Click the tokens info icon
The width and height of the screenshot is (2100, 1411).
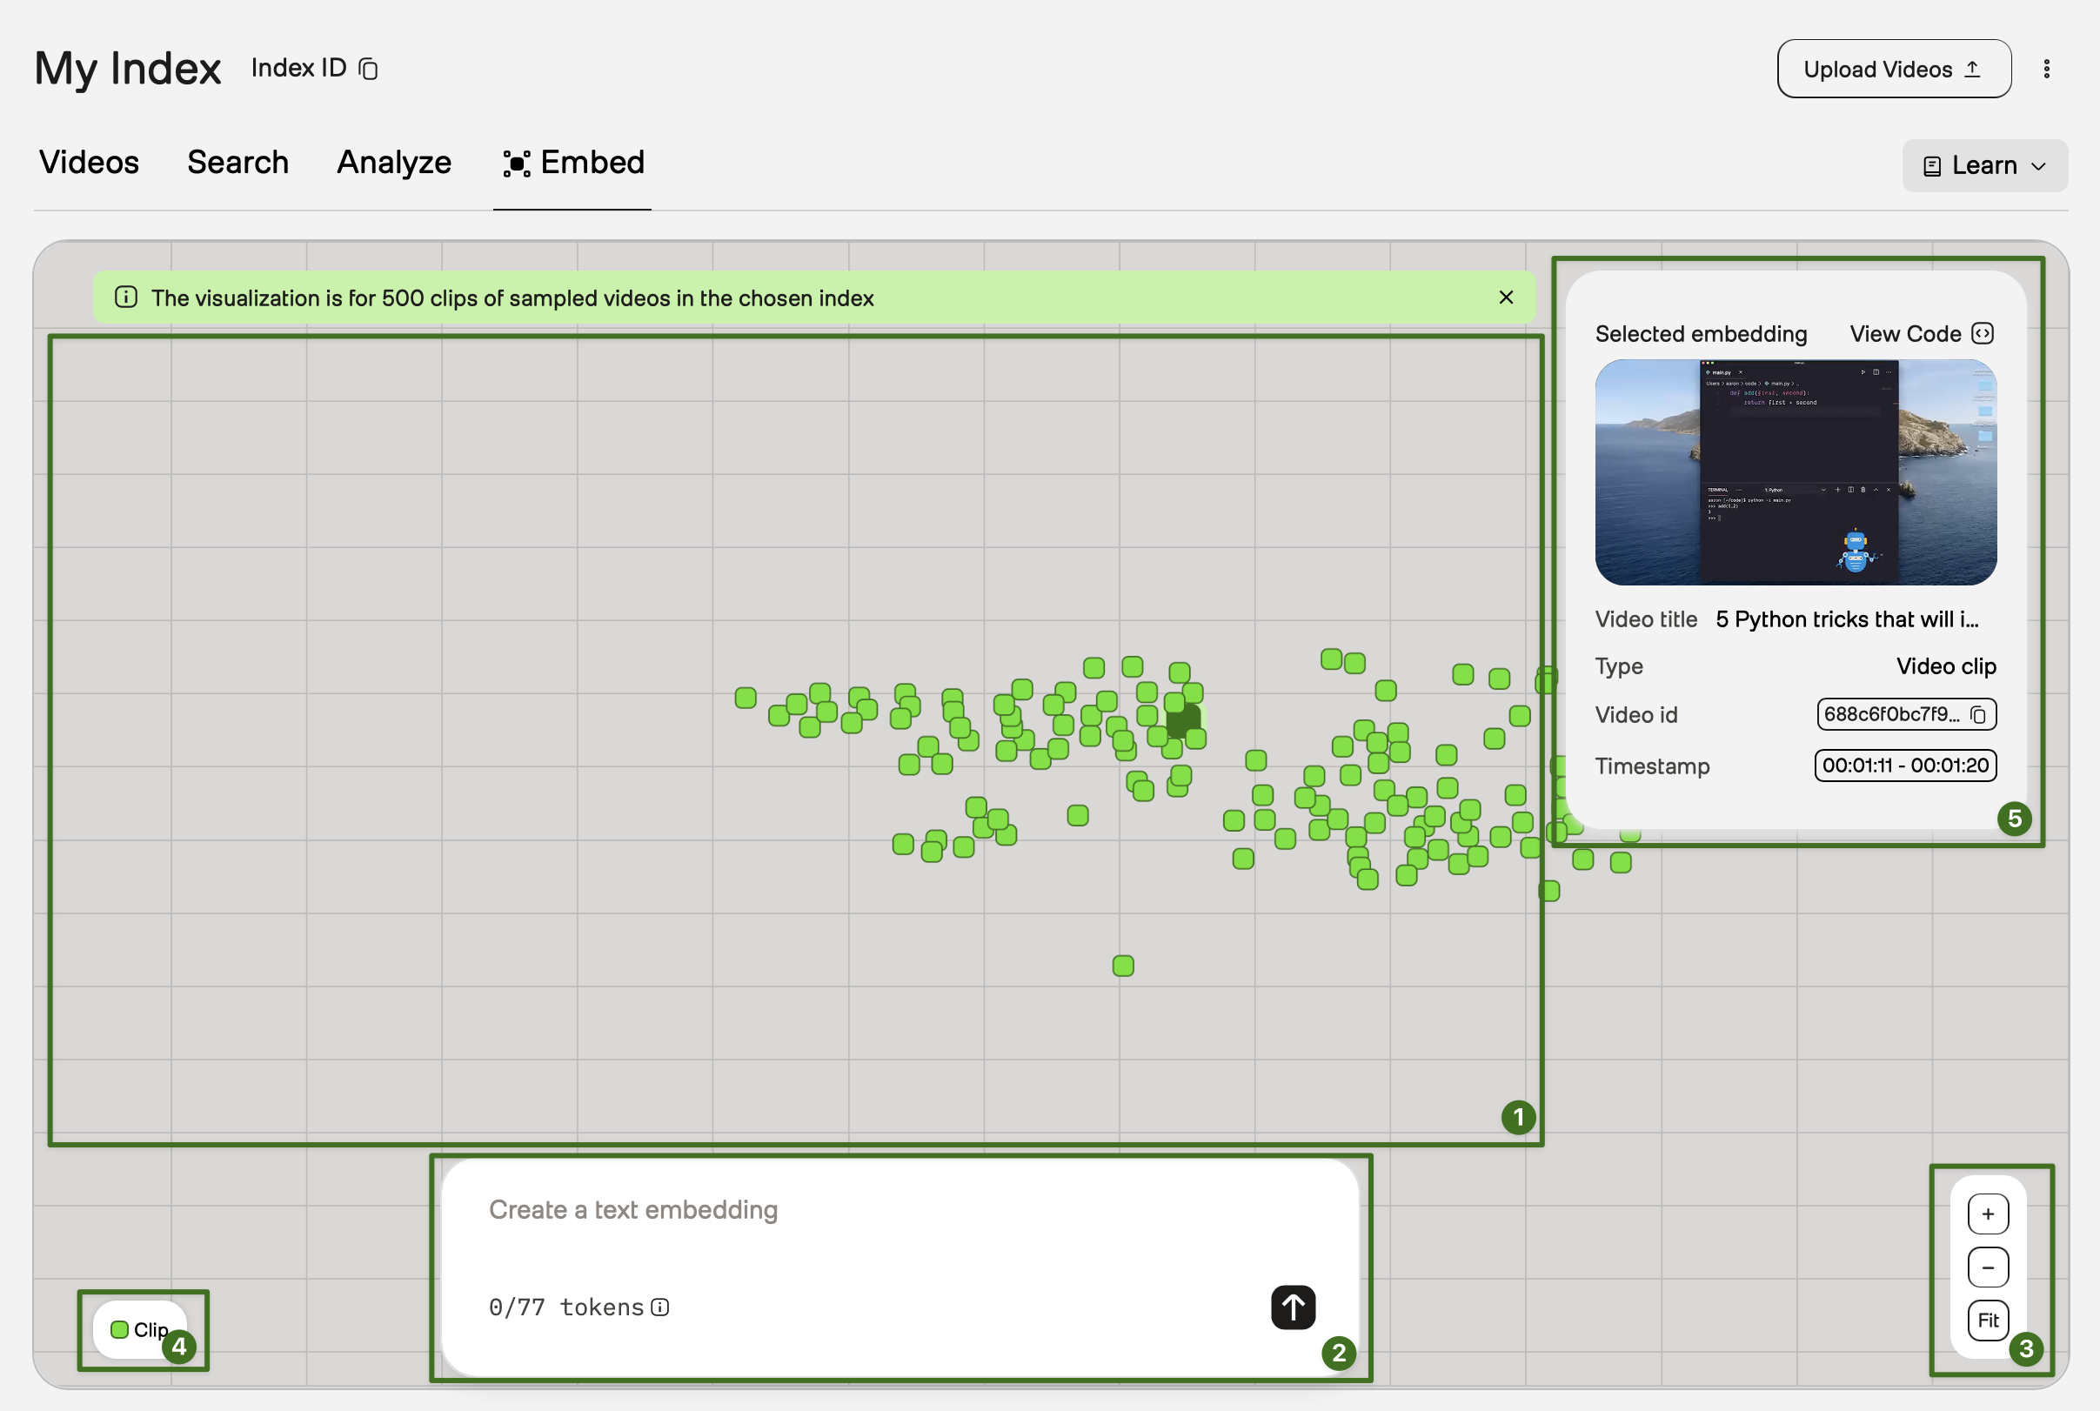661,1307
